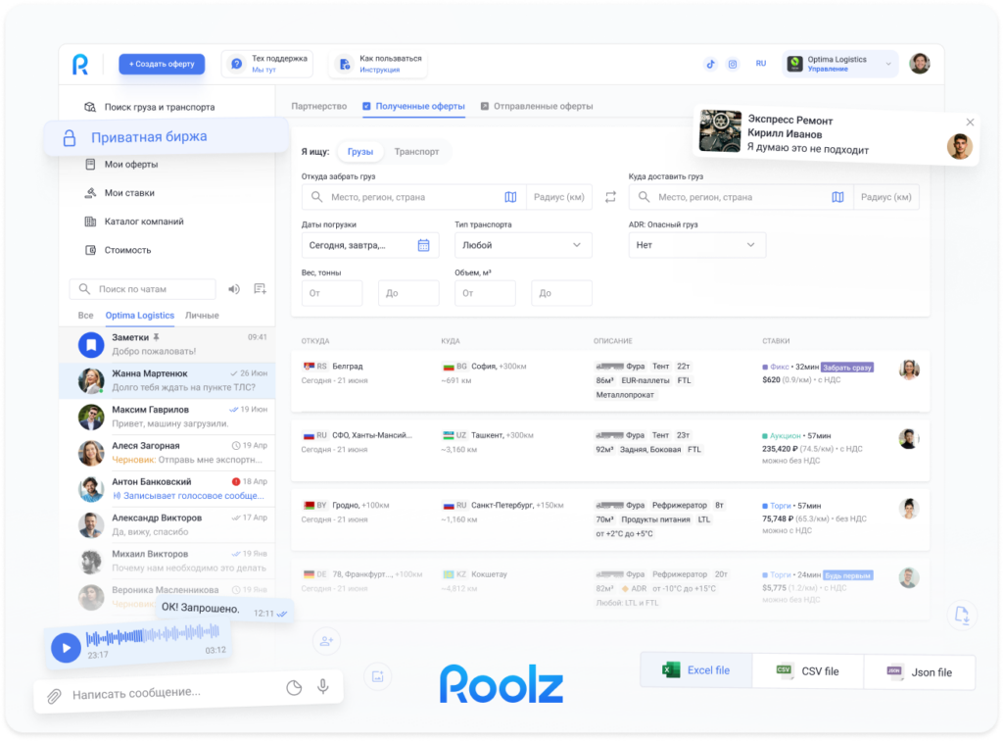Open the ADR Опасный груз dropdown
Viewport: 1003px width, 741px height.
pyautogui.click(x=696, y=245)
